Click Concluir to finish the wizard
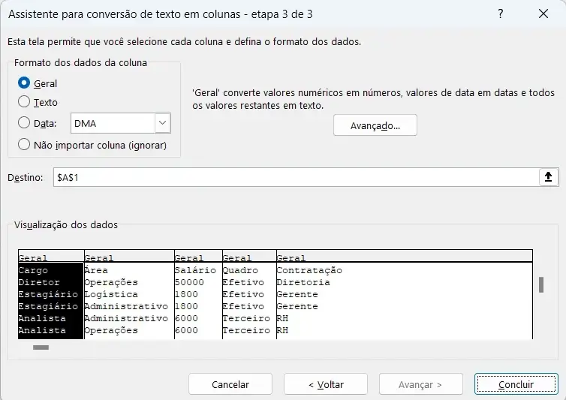 coord(516,384)
